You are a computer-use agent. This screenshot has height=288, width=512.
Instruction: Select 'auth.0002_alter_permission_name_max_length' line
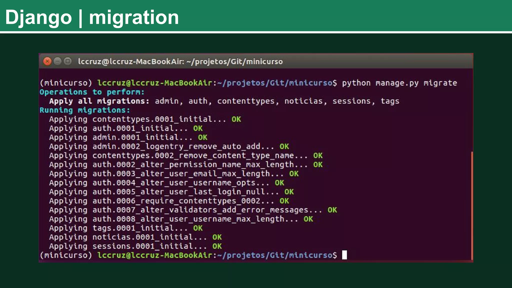[186, 164]
